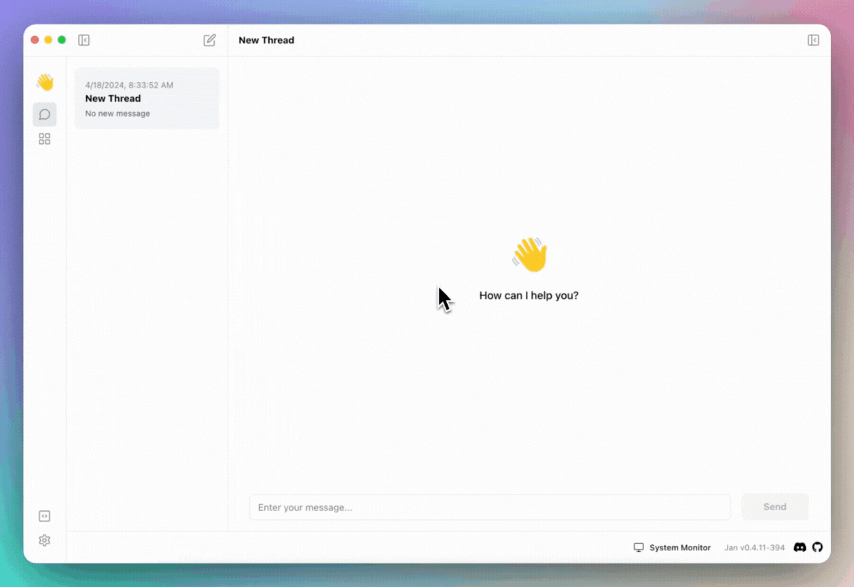The width and height of the screenshot is (854, 587).
Task: Focus the 'Enter your message...' input field
Action: (489, 508)
